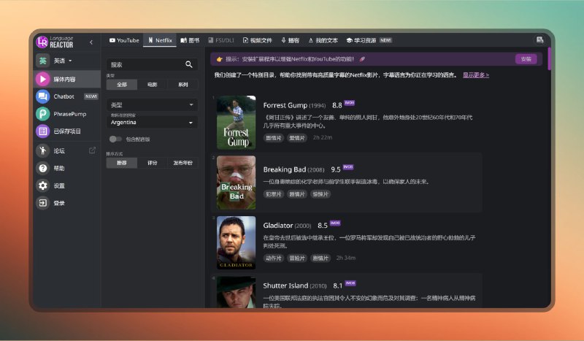
Task: Open 设置 via the gear icon
Action: click(43, 185)
